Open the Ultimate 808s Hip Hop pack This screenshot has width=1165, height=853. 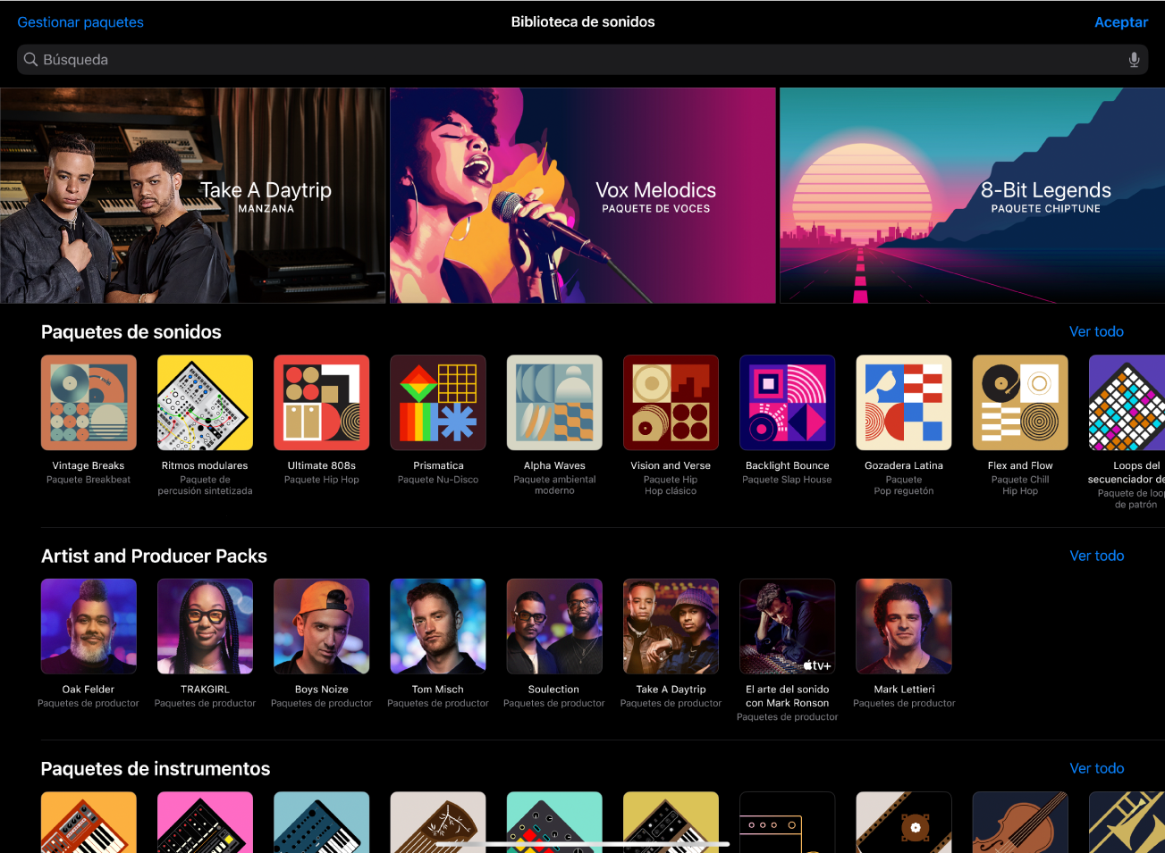[321, 402]
